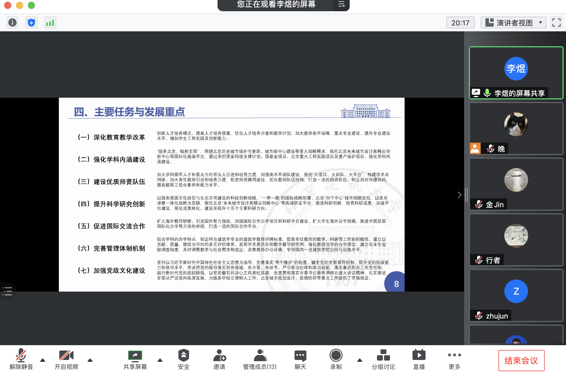
Task: Expand video options arrow beside camera
Action: (90, 360)
